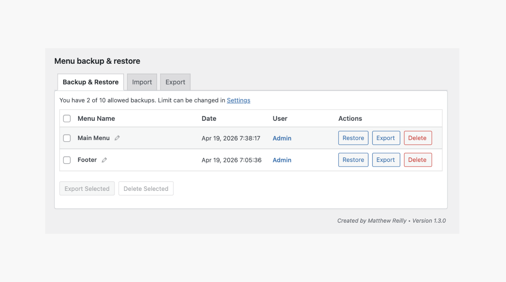
Task: Export the Main Menu backup row
Action: (386, 138)
